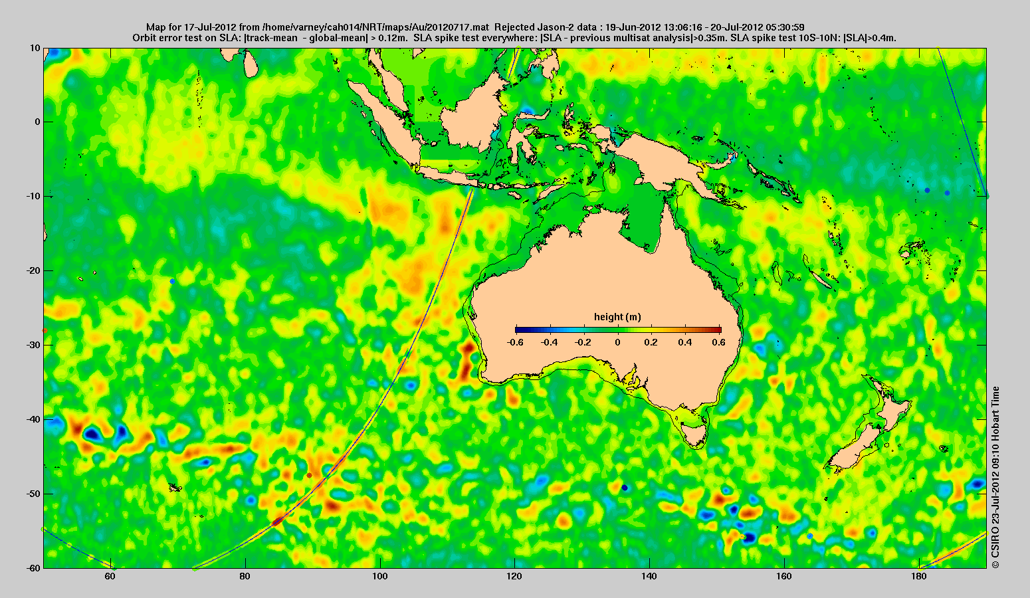The image size is (1030, 598).
Task: Click the Tasmania island landmass
Action: (x=694, y=435)
